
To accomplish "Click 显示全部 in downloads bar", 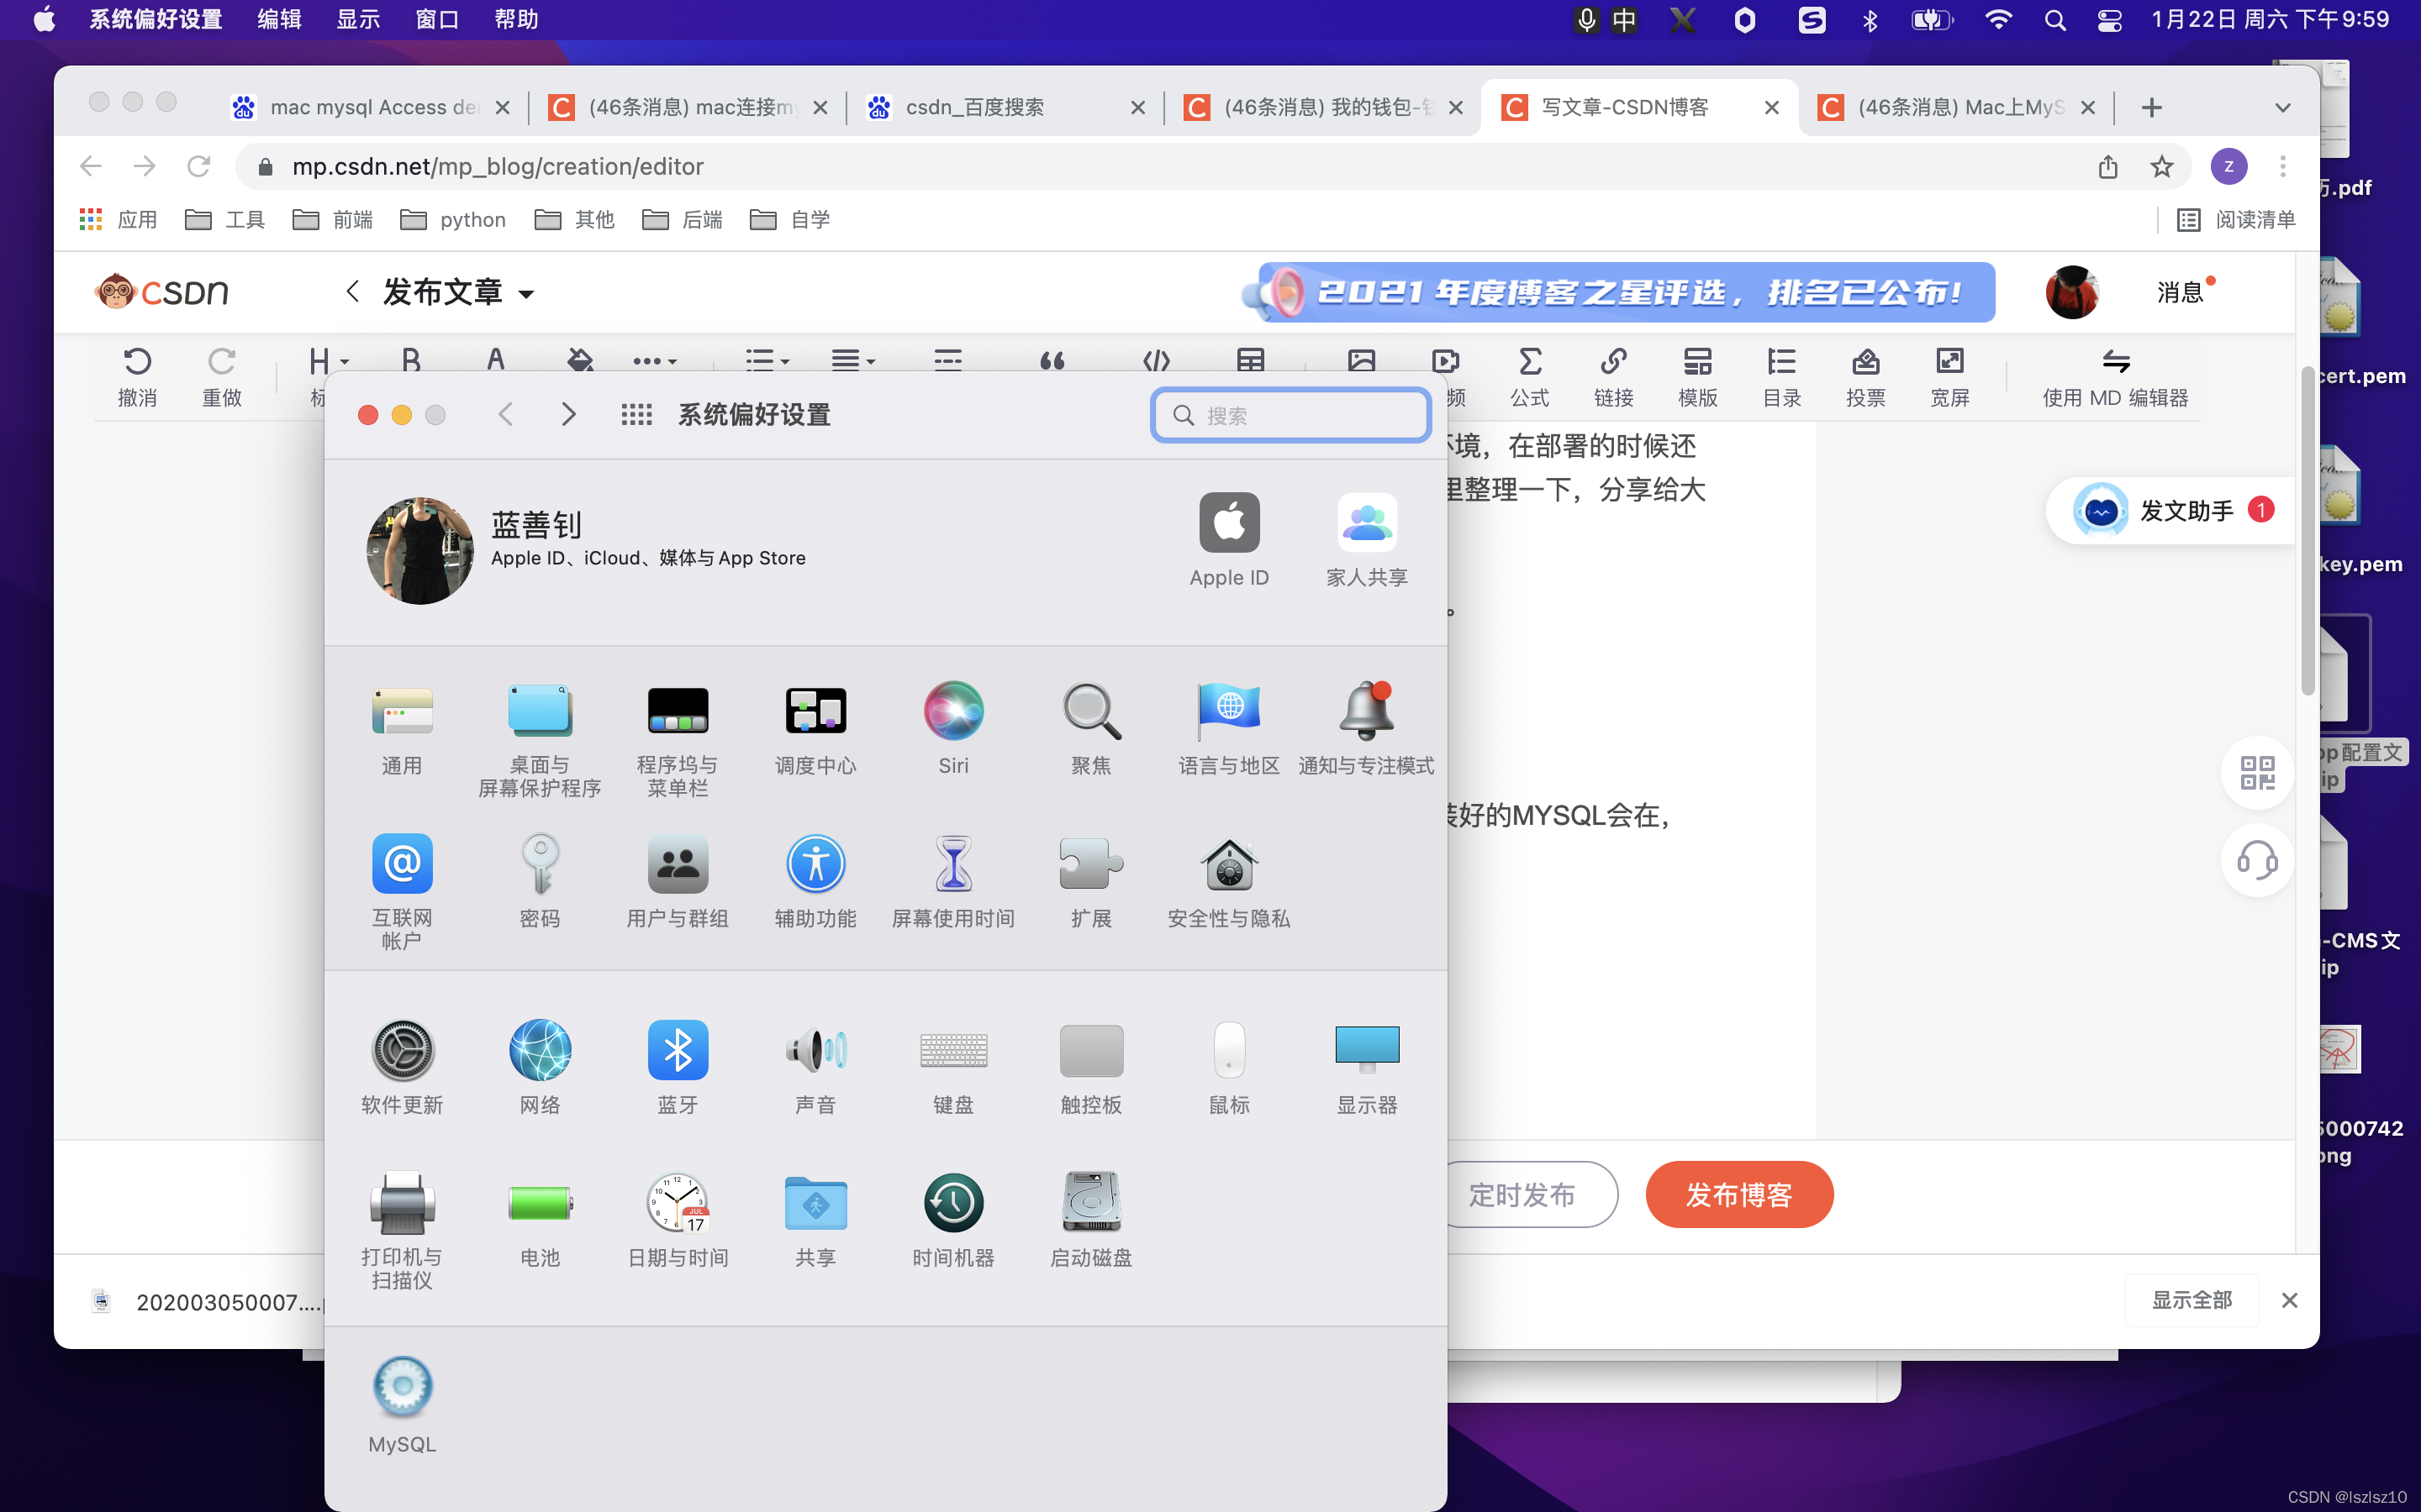I will click(2192, 1300).
